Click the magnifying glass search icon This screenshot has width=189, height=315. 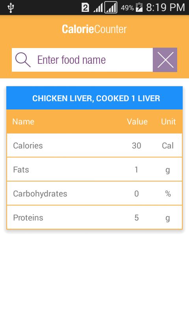[23, 60]
